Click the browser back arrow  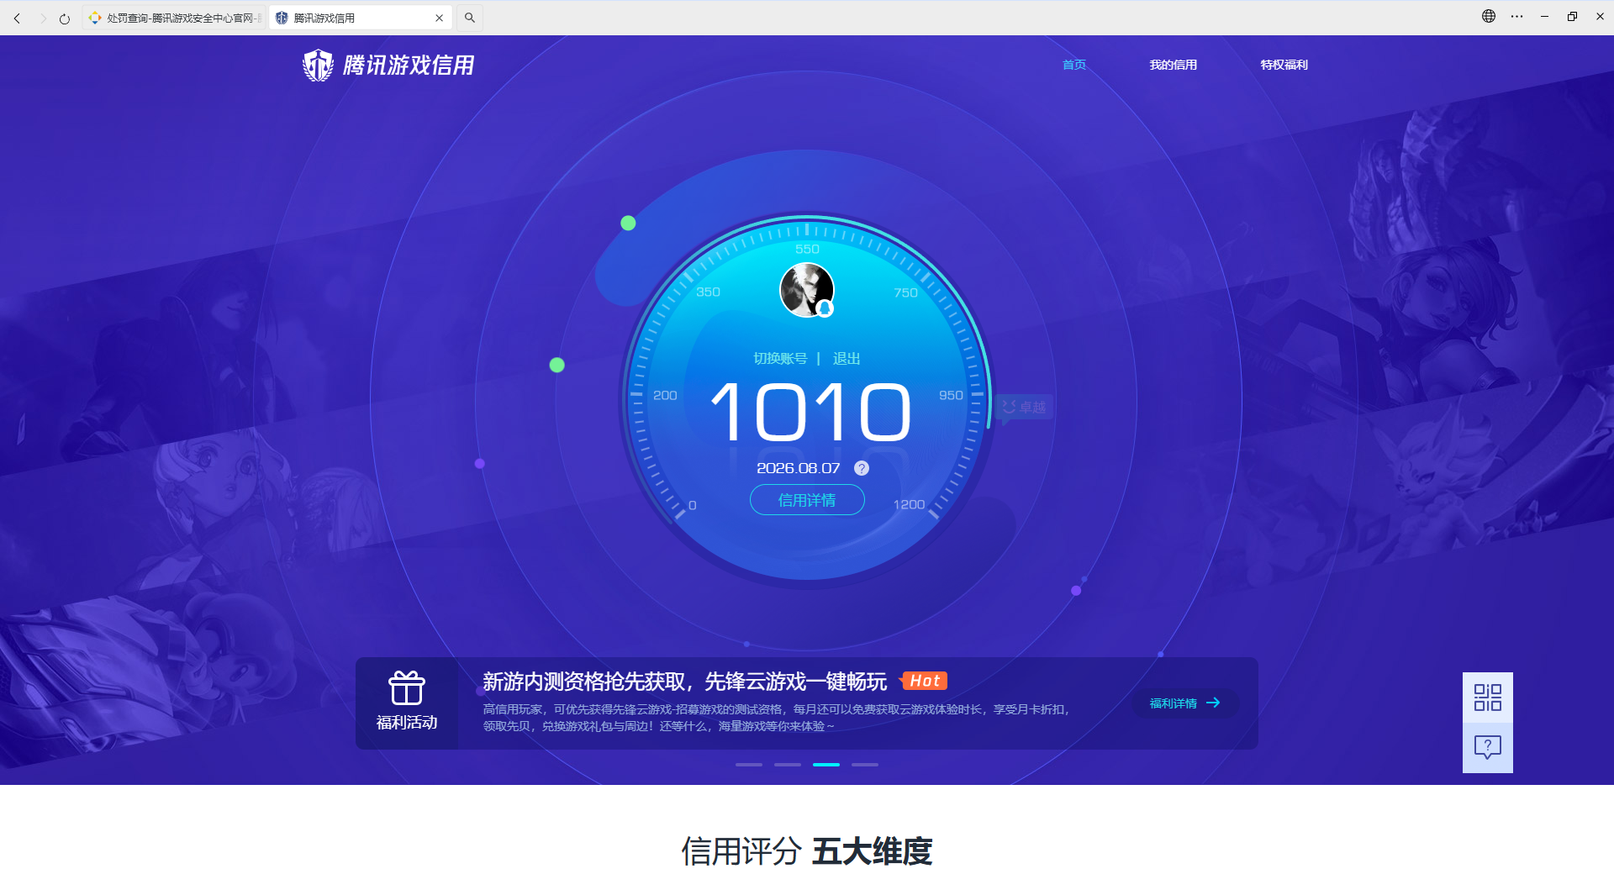point(17,18)
